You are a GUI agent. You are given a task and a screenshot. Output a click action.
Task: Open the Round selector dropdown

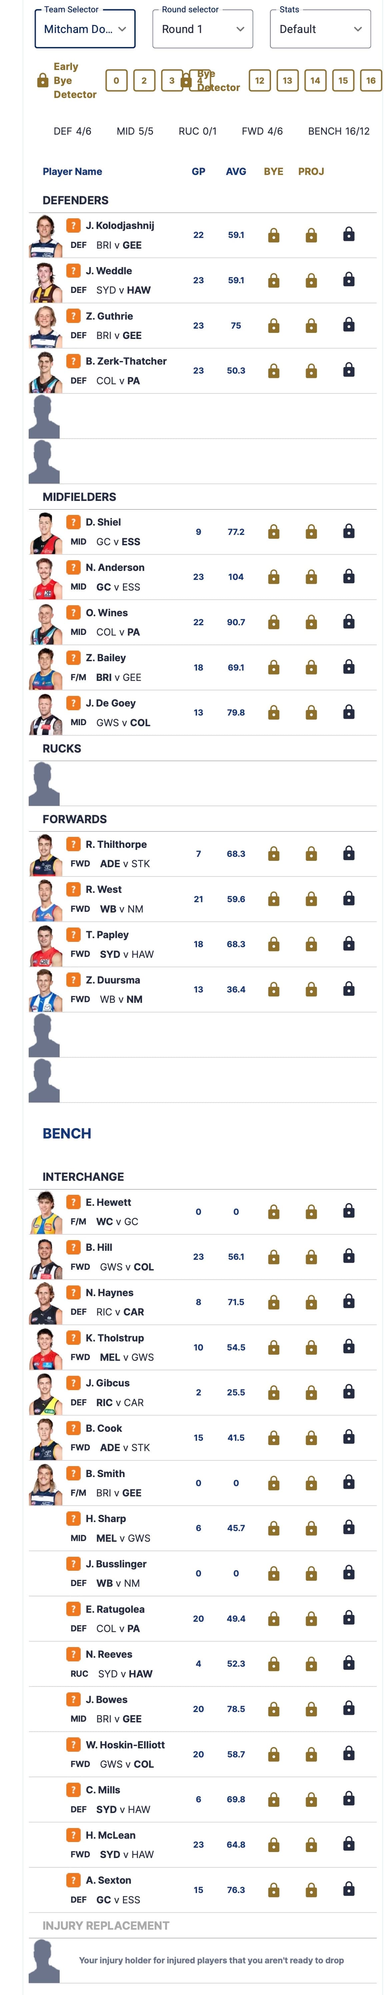click(x=203, y=29)
